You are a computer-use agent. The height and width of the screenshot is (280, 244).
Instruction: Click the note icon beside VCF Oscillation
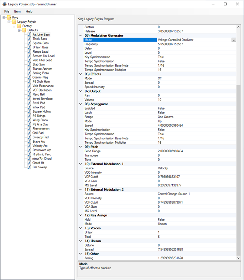(29, 90)
